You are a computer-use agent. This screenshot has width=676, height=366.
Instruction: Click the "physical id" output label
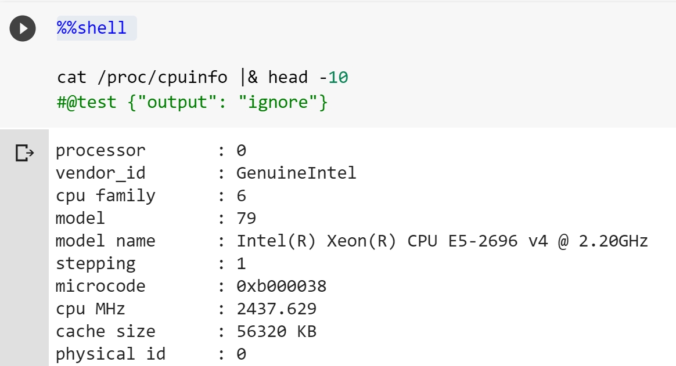click(110, 354)
